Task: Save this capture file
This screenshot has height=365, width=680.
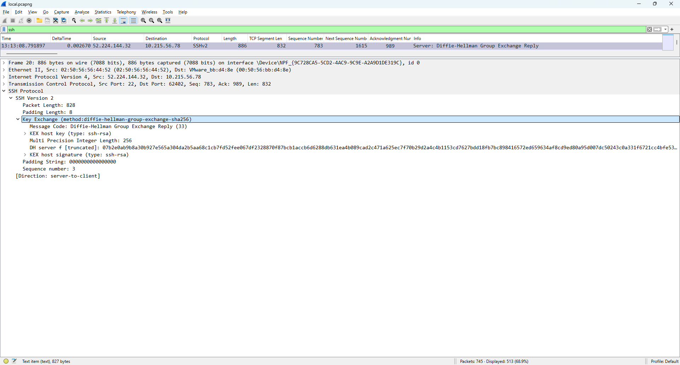Action: coord(47,21)
